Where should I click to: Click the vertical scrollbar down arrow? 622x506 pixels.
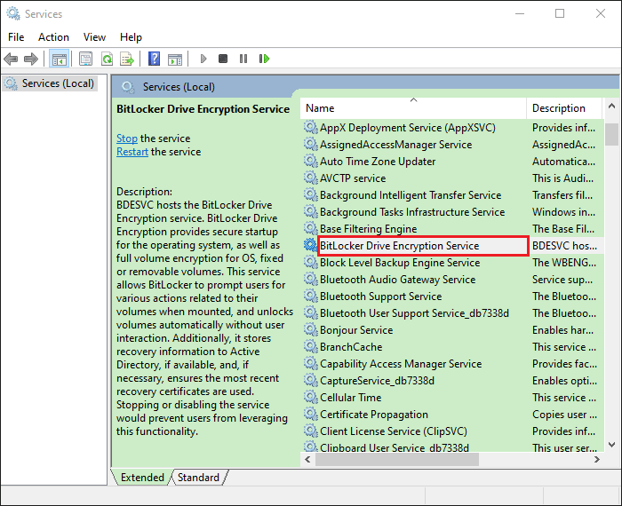tap(611, 445)
